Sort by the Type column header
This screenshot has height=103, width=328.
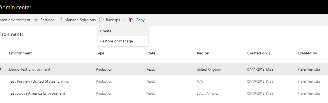coord(100,53)
